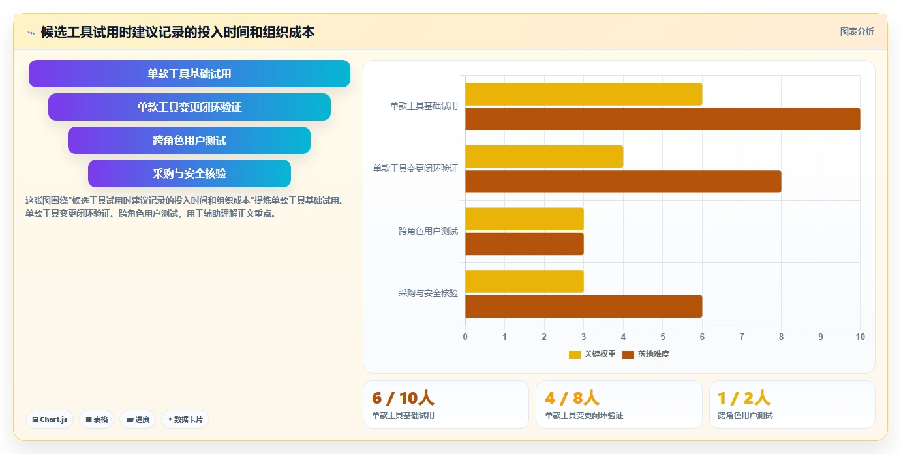Click x-axis tick value 0
The height and width of the screenshot is (454, 901).
click(465, 337)
